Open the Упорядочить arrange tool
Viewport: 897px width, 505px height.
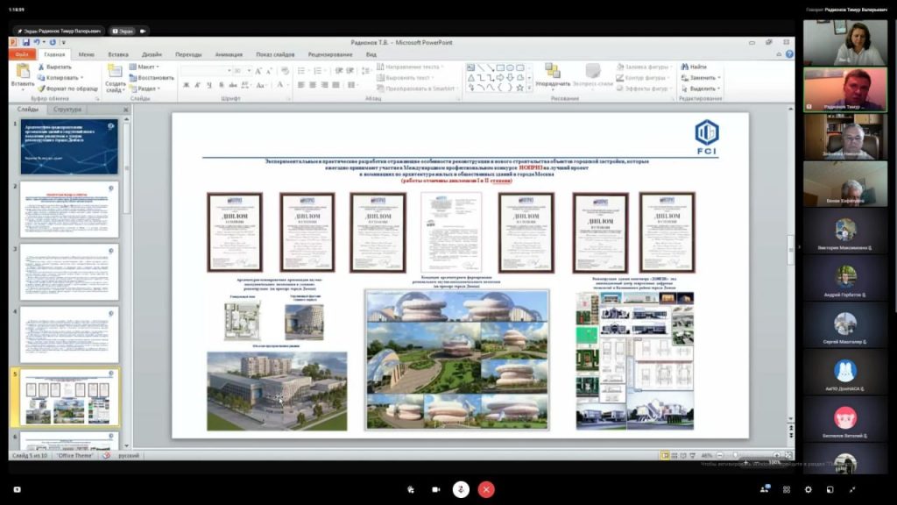pyautogui.click(x=553, y=75)
